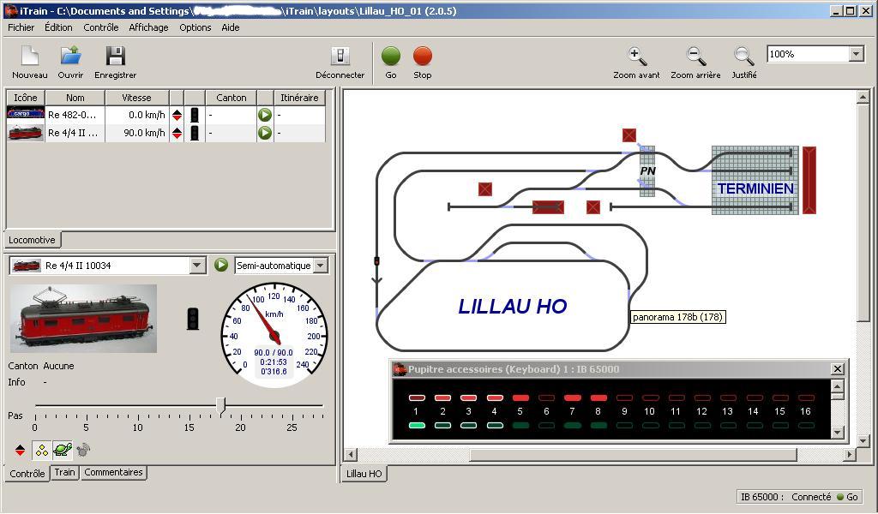This screenshot has height=514, width=878.
Task: Select the Lillau HO layout tab
Action: tap(364, 473)
